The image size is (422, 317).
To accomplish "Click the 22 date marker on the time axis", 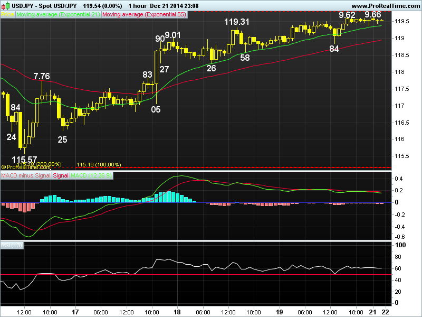I will coord(386,312).
